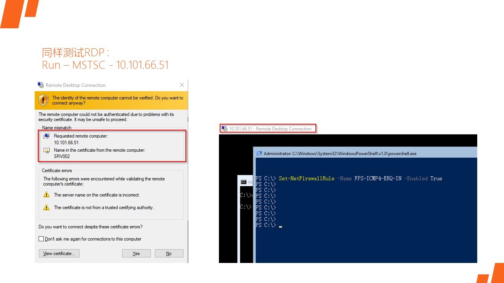Click the 10.101.66.51 - Remote Desktop Connection title

click(x=270, y=129)
